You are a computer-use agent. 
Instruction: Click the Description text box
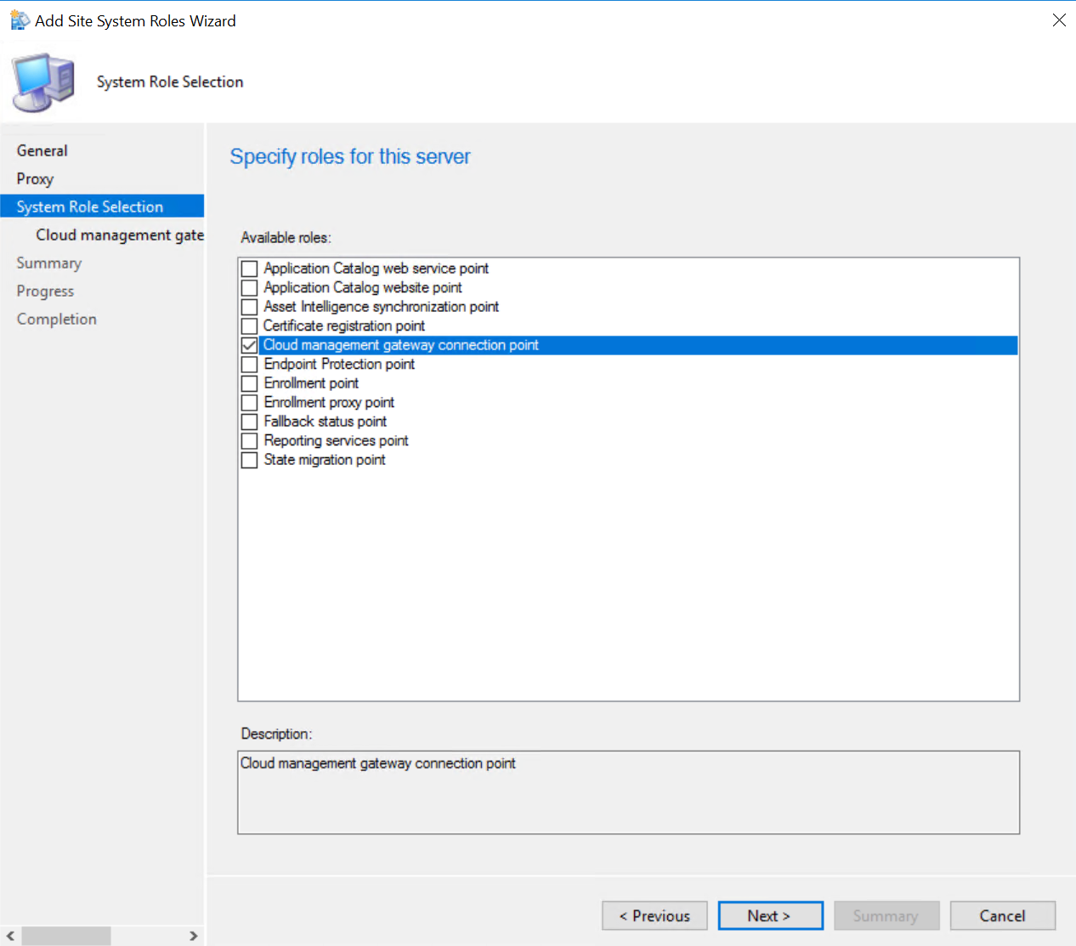tap(628, 792)
